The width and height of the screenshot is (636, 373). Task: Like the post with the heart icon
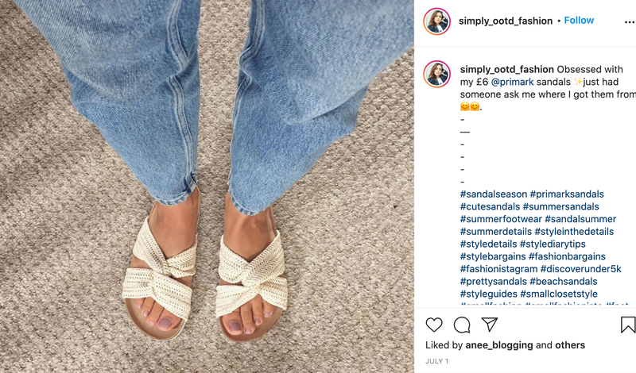(433, 325)
